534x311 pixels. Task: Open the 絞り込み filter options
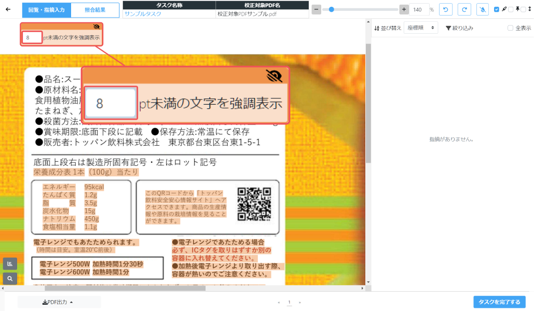459,28
